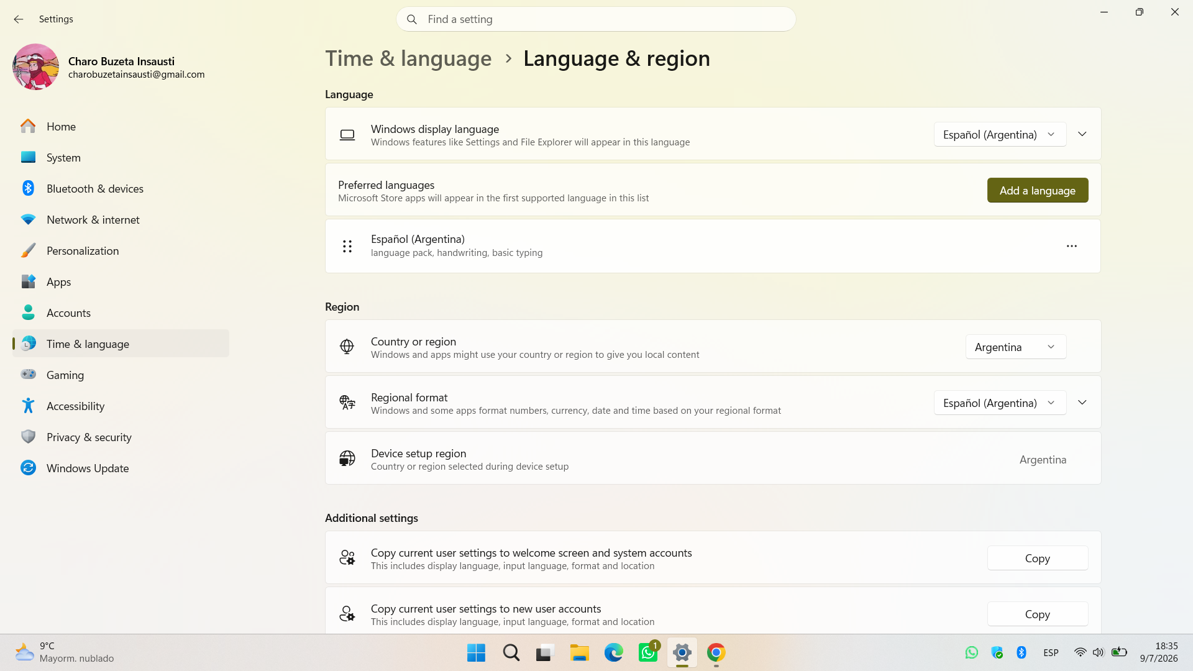
Task: Open Gaming in sidebar
Action: coord(121,375)
